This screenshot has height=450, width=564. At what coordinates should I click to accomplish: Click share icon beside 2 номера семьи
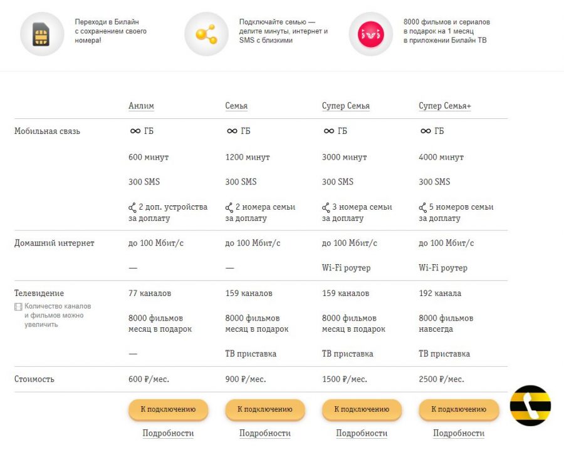(x=229, y=208)
